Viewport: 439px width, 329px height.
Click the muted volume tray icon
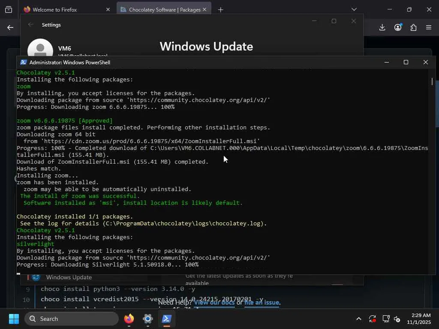pyautogui.click(x=397, y=319)
